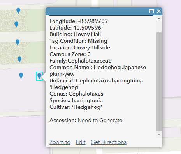This screenshot has height=154, width=181.
Task: Click the Genus: Cephalotaxus text
Action: click(76, 94)
